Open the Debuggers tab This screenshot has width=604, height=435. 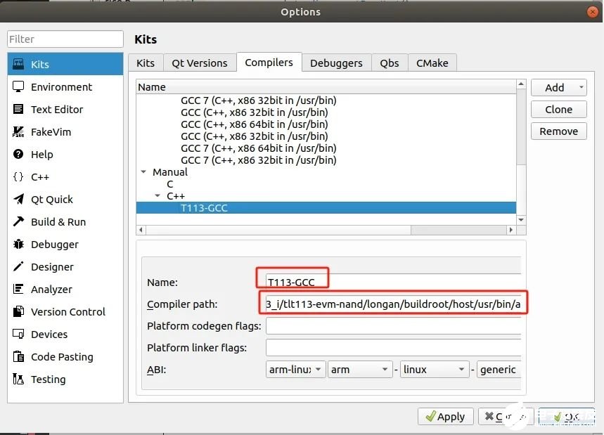[x=336, y=63]
